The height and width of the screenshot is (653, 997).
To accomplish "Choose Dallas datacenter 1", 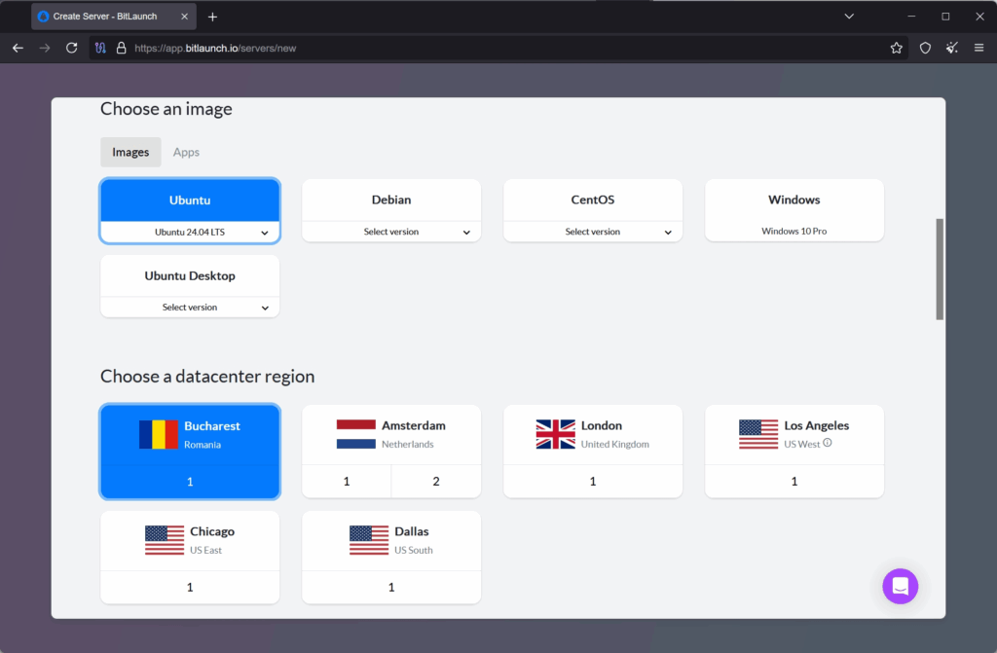I will click(391, 587).
